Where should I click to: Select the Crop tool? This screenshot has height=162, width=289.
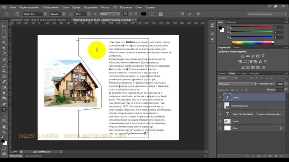[x=4, y=48]
